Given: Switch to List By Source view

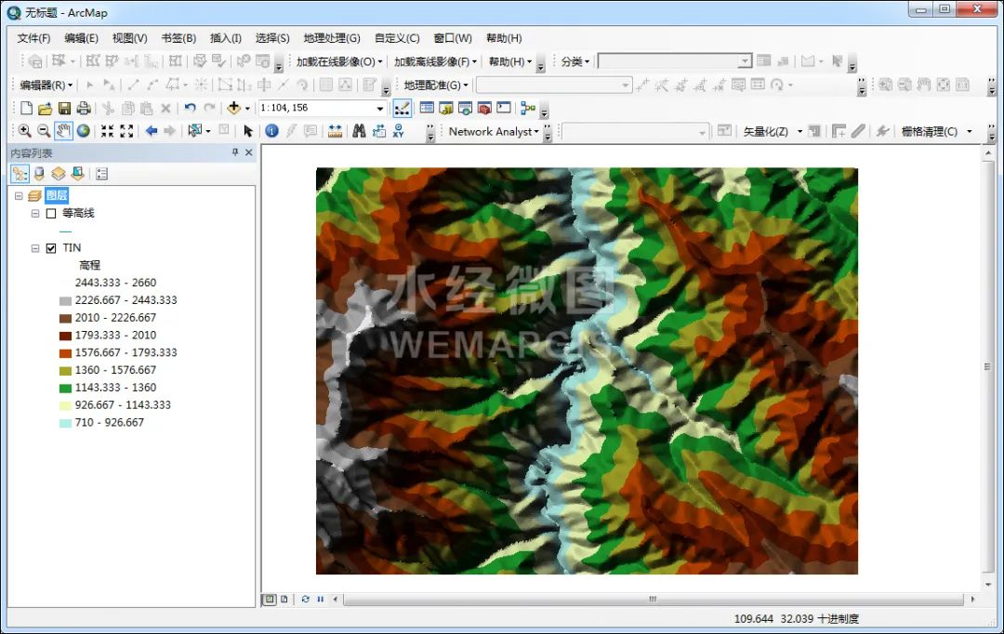Looking at the screenshot, I should [x=40, y=174].
